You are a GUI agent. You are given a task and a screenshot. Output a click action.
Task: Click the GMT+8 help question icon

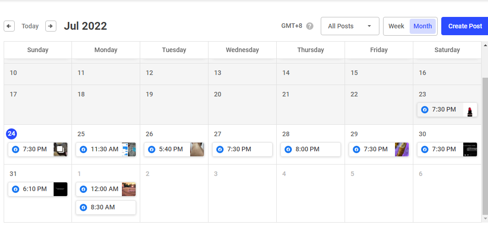point(310,26)
